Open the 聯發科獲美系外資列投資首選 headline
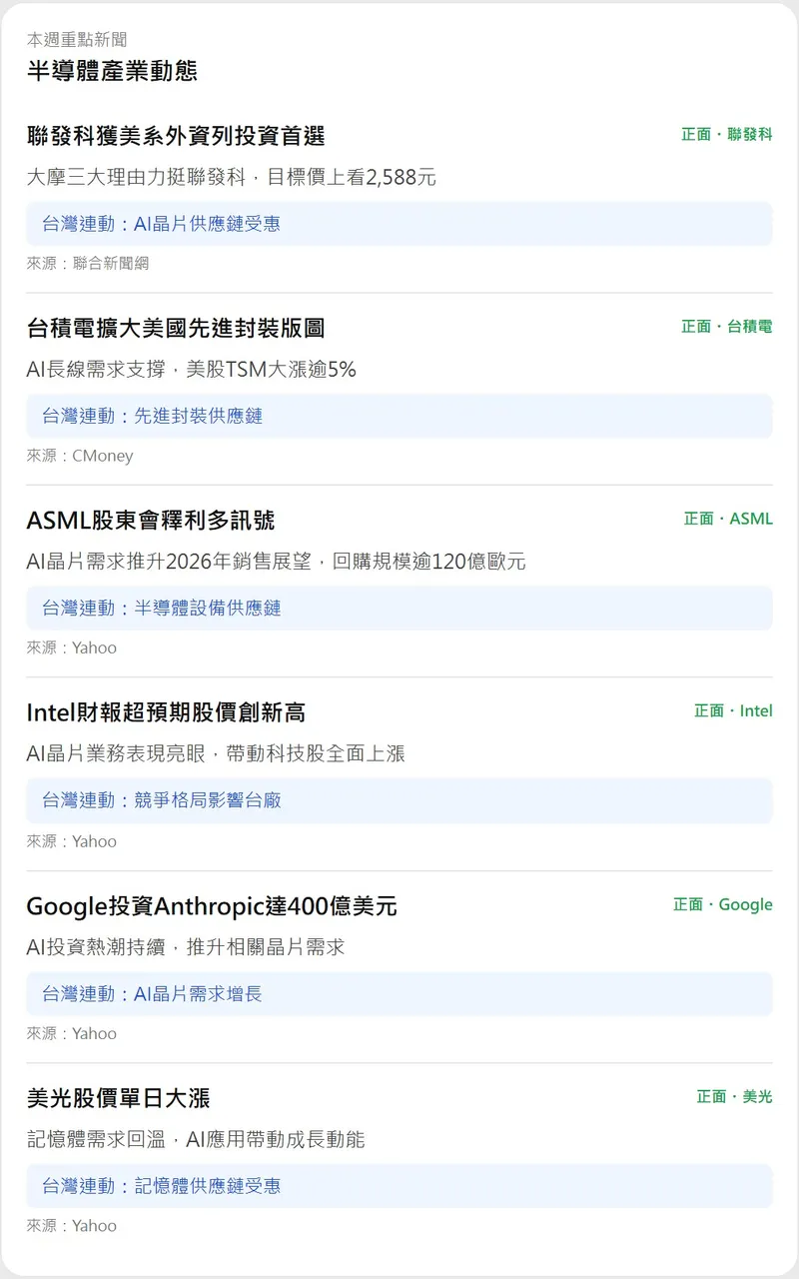The image size is (799, 1279). 175,136
